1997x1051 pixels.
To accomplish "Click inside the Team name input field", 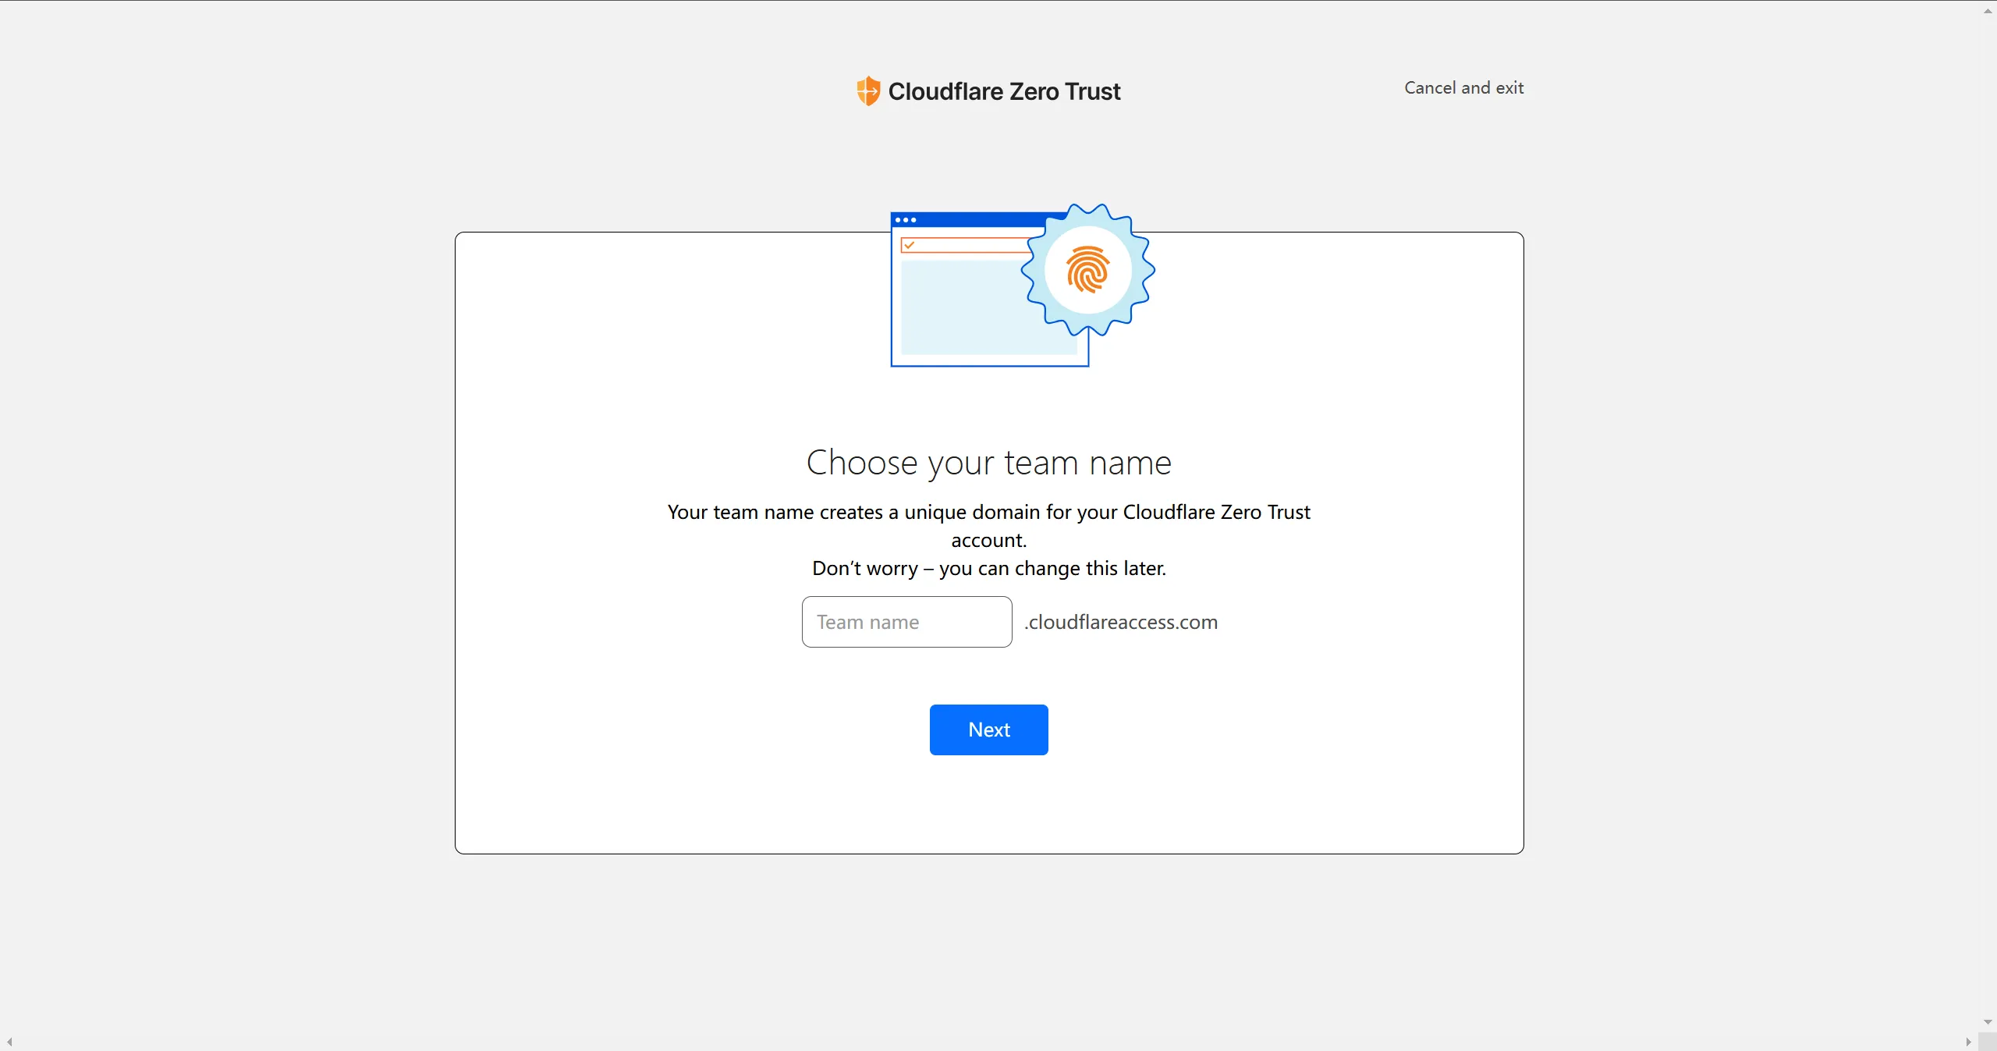I will (906, 622).
